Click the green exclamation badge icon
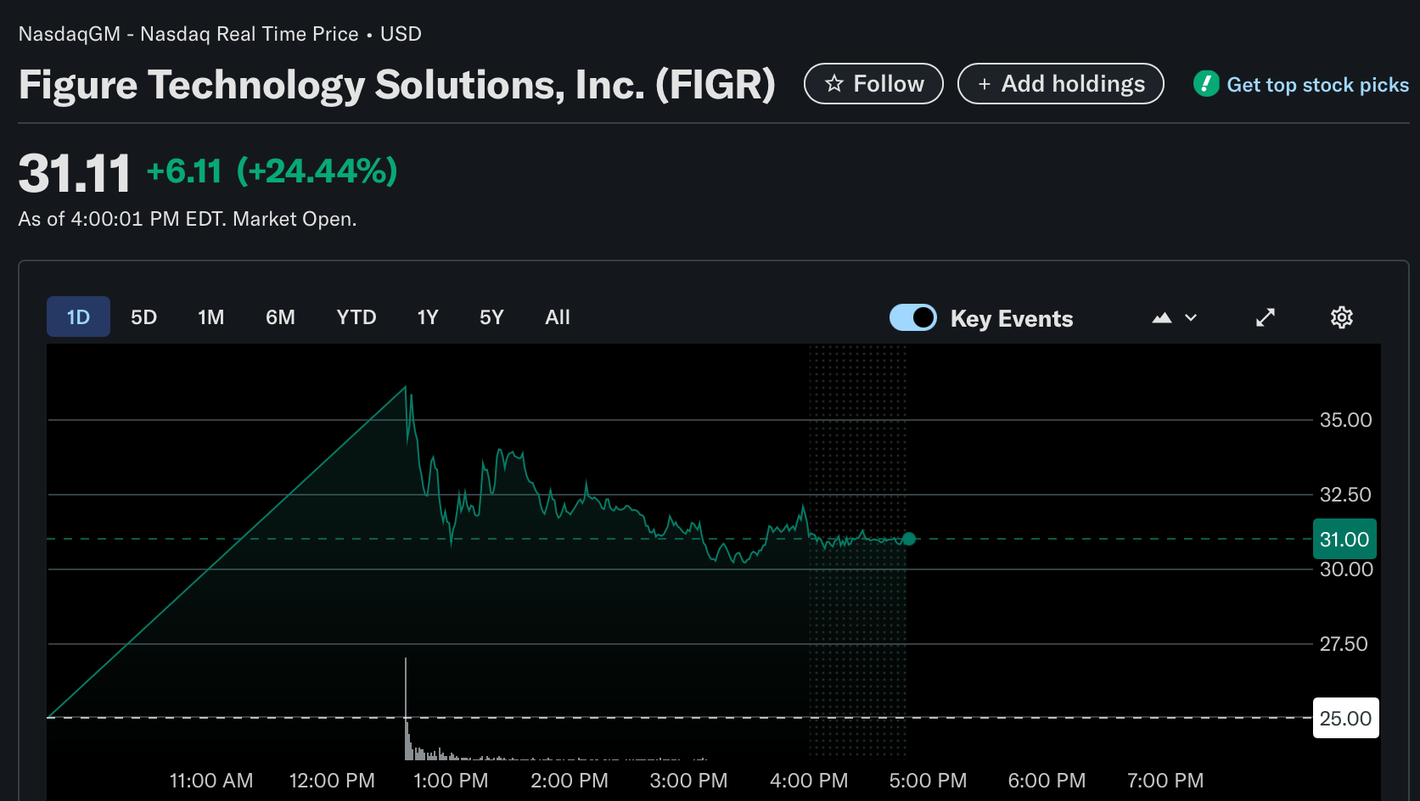This screenshot has width=1420, height=801. click(x=1205, y=84)
